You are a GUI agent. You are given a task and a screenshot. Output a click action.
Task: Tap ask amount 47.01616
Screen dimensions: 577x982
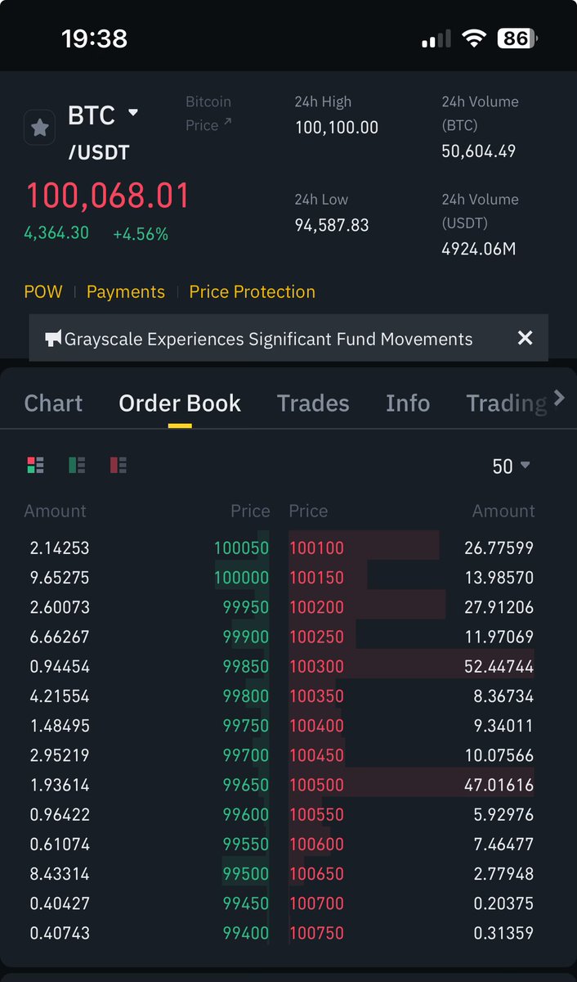point(499,785)
